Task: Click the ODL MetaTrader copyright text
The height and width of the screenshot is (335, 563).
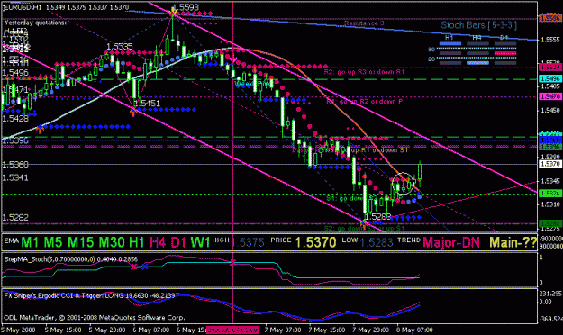Action: (95, 317)
